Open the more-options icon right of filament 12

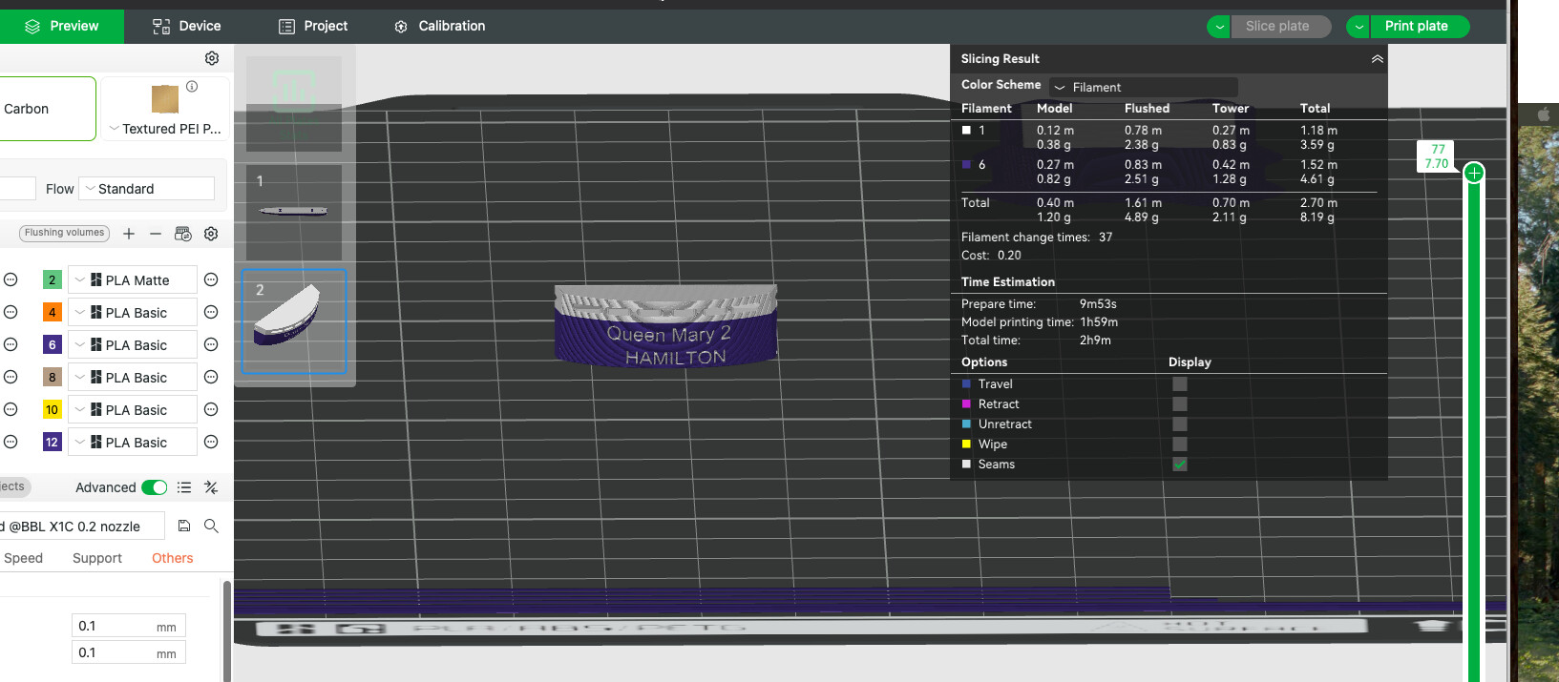point(211,442)
